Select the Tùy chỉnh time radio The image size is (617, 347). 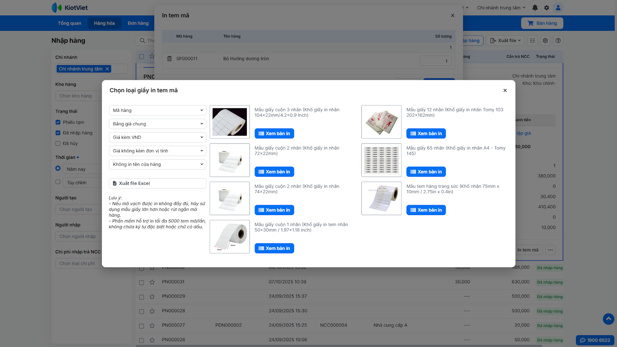pyautogui.click(x=58, y=182)
